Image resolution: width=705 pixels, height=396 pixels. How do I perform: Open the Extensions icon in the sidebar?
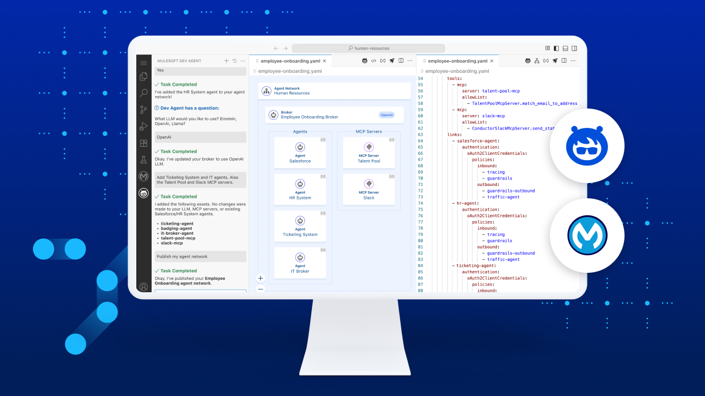143,143
